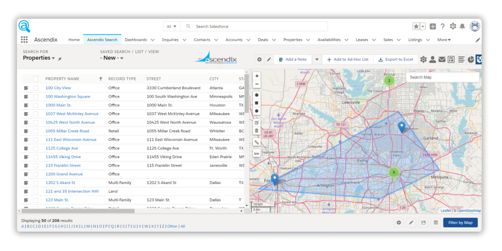Expand the Favorites list arrow
This screenshot has height=251, width=502.
click(423, 26)
